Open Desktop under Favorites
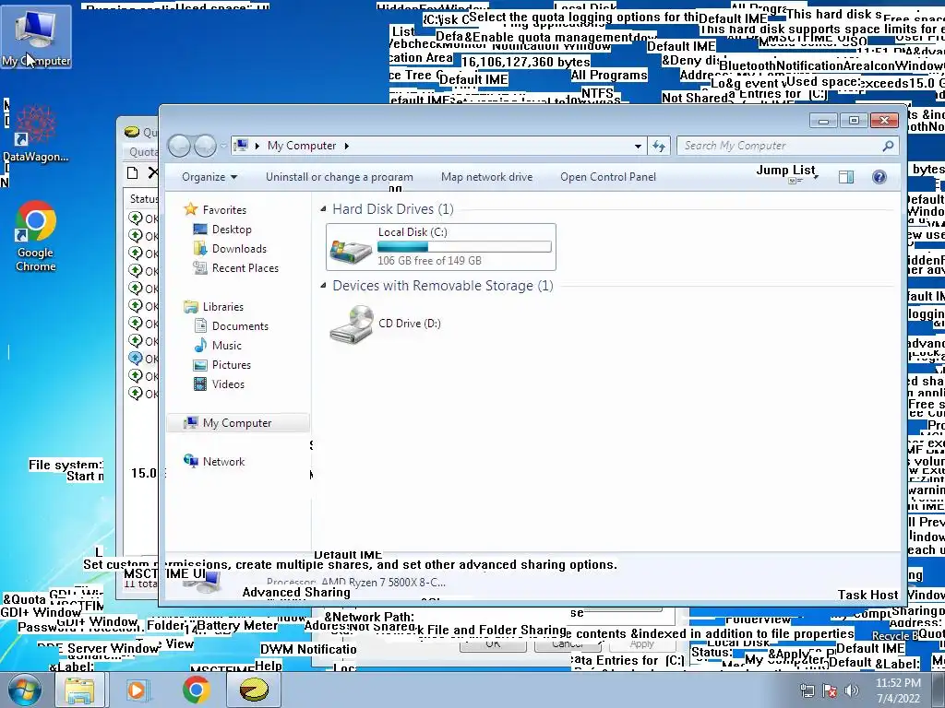The width and height of the screenshot is (945, 708). pos(221,230)
